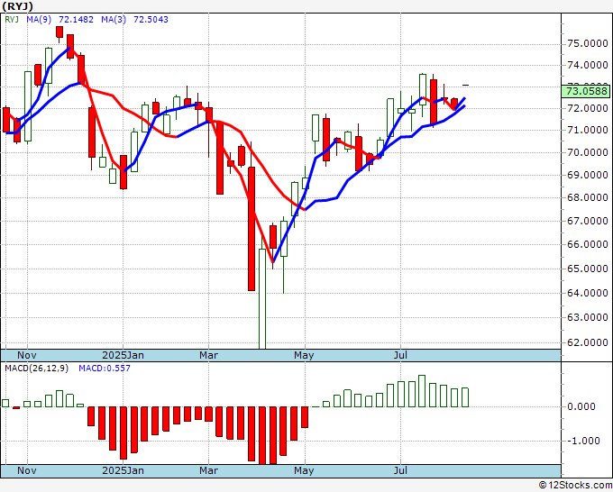Click the long red candle falling to 64
Viewport: 613px width, 492px height.
(x=252, y=229)
